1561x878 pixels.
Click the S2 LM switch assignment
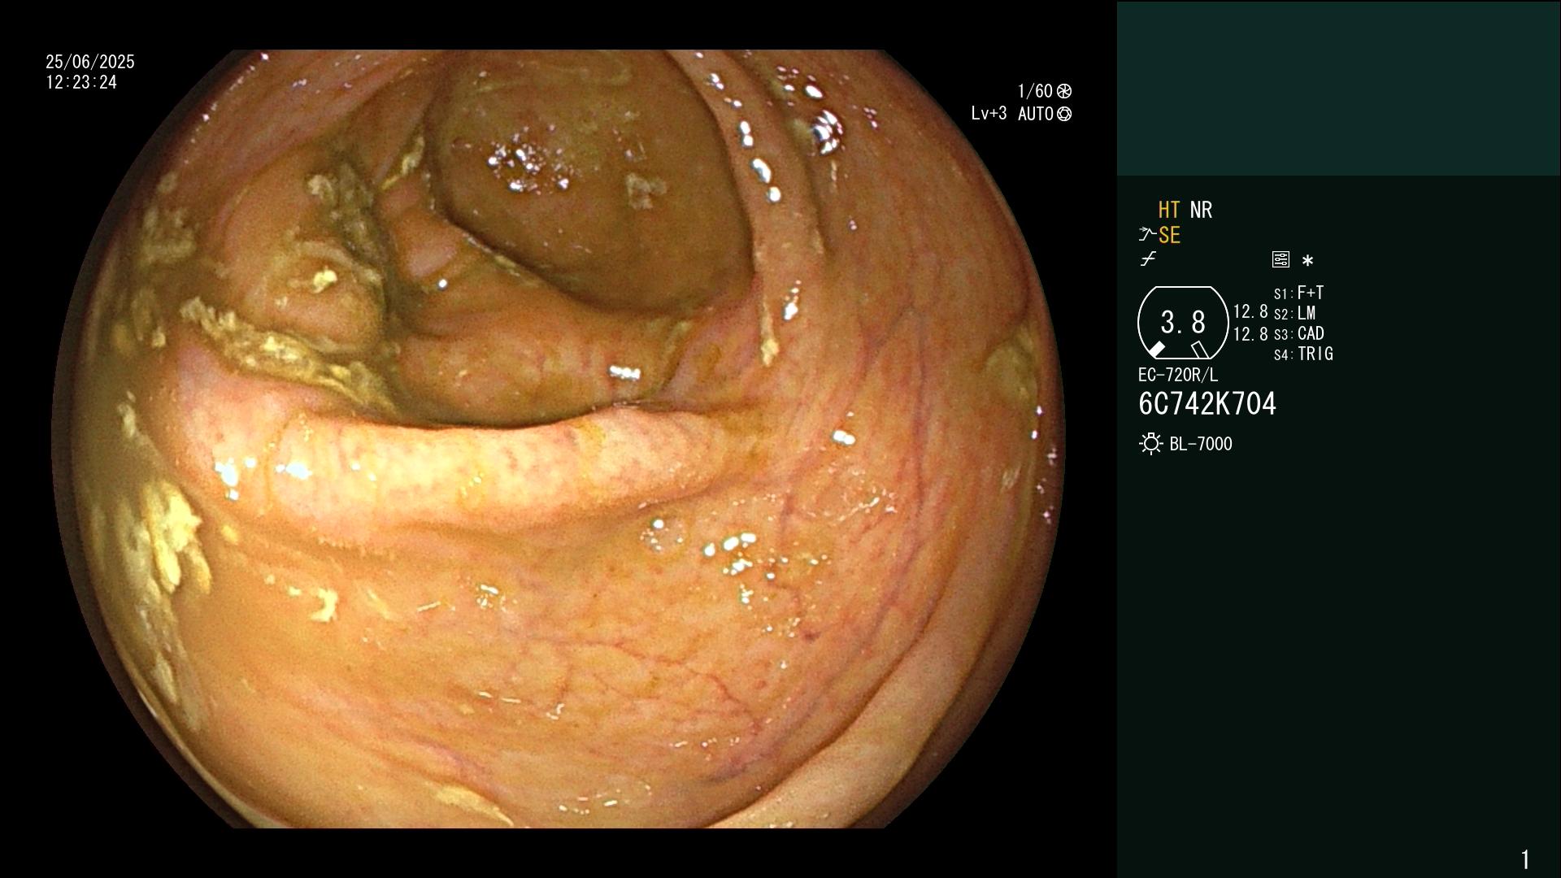[1294, 313]
